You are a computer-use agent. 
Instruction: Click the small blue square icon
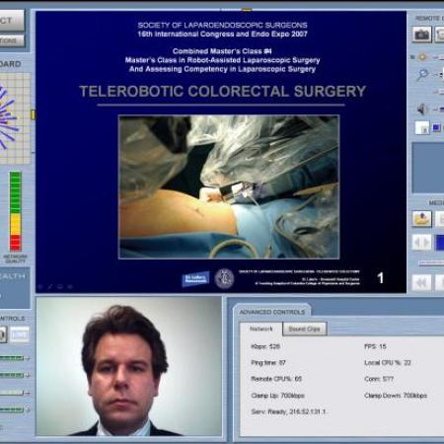pos(437,127)
